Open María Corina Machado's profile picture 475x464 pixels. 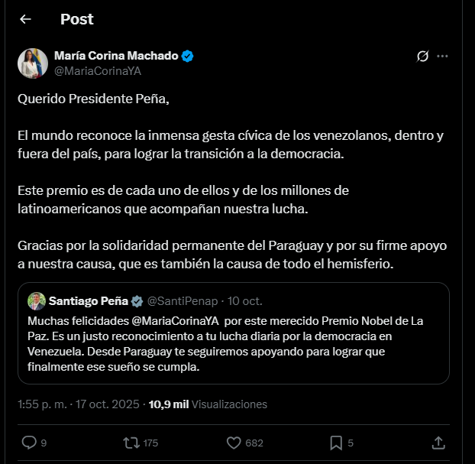32,63
